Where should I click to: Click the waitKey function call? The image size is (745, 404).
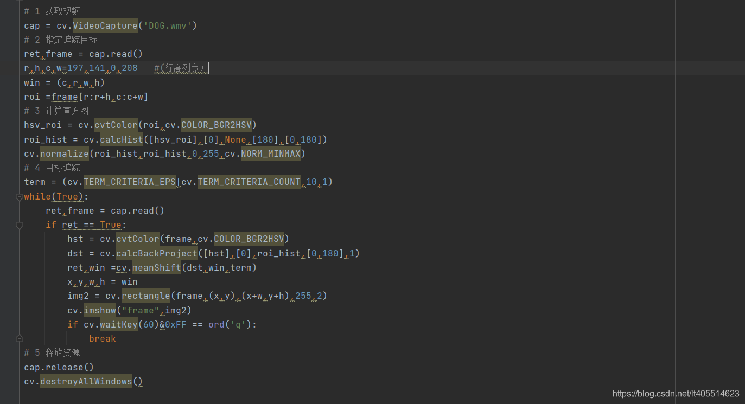pyautogui.click(x=119, y=324)
